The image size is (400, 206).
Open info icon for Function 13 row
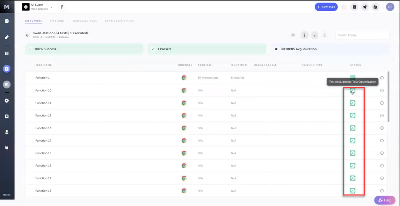(382, 128)
